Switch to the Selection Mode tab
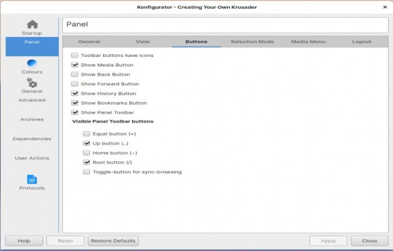 click(252, 41)
